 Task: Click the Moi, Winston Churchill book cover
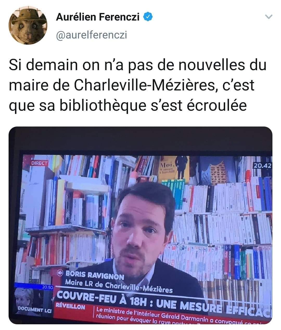coord(175,169)
